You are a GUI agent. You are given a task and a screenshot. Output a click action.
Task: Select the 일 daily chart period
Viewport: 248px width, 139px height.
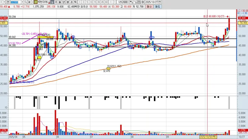52,2
